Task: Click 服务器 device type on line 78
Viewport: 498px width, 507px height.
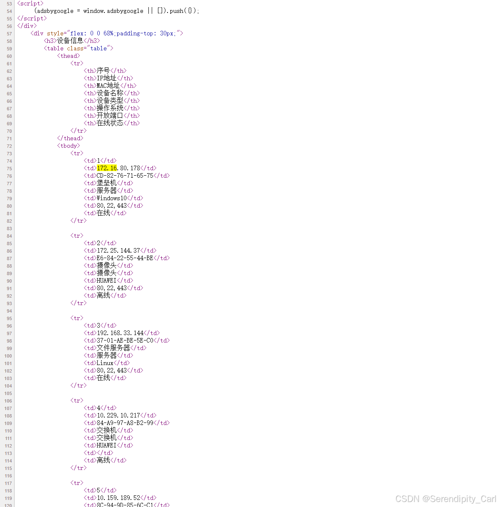Action: coord(107,191)
